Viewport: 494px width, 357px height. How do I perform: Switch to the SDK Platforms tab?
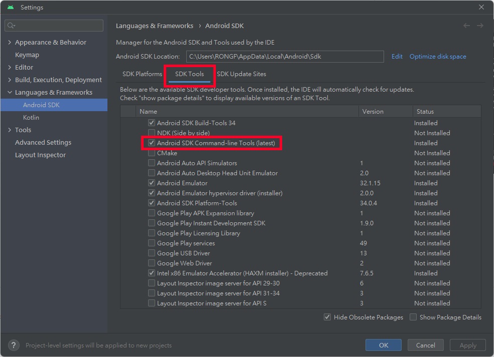(142, 74)
